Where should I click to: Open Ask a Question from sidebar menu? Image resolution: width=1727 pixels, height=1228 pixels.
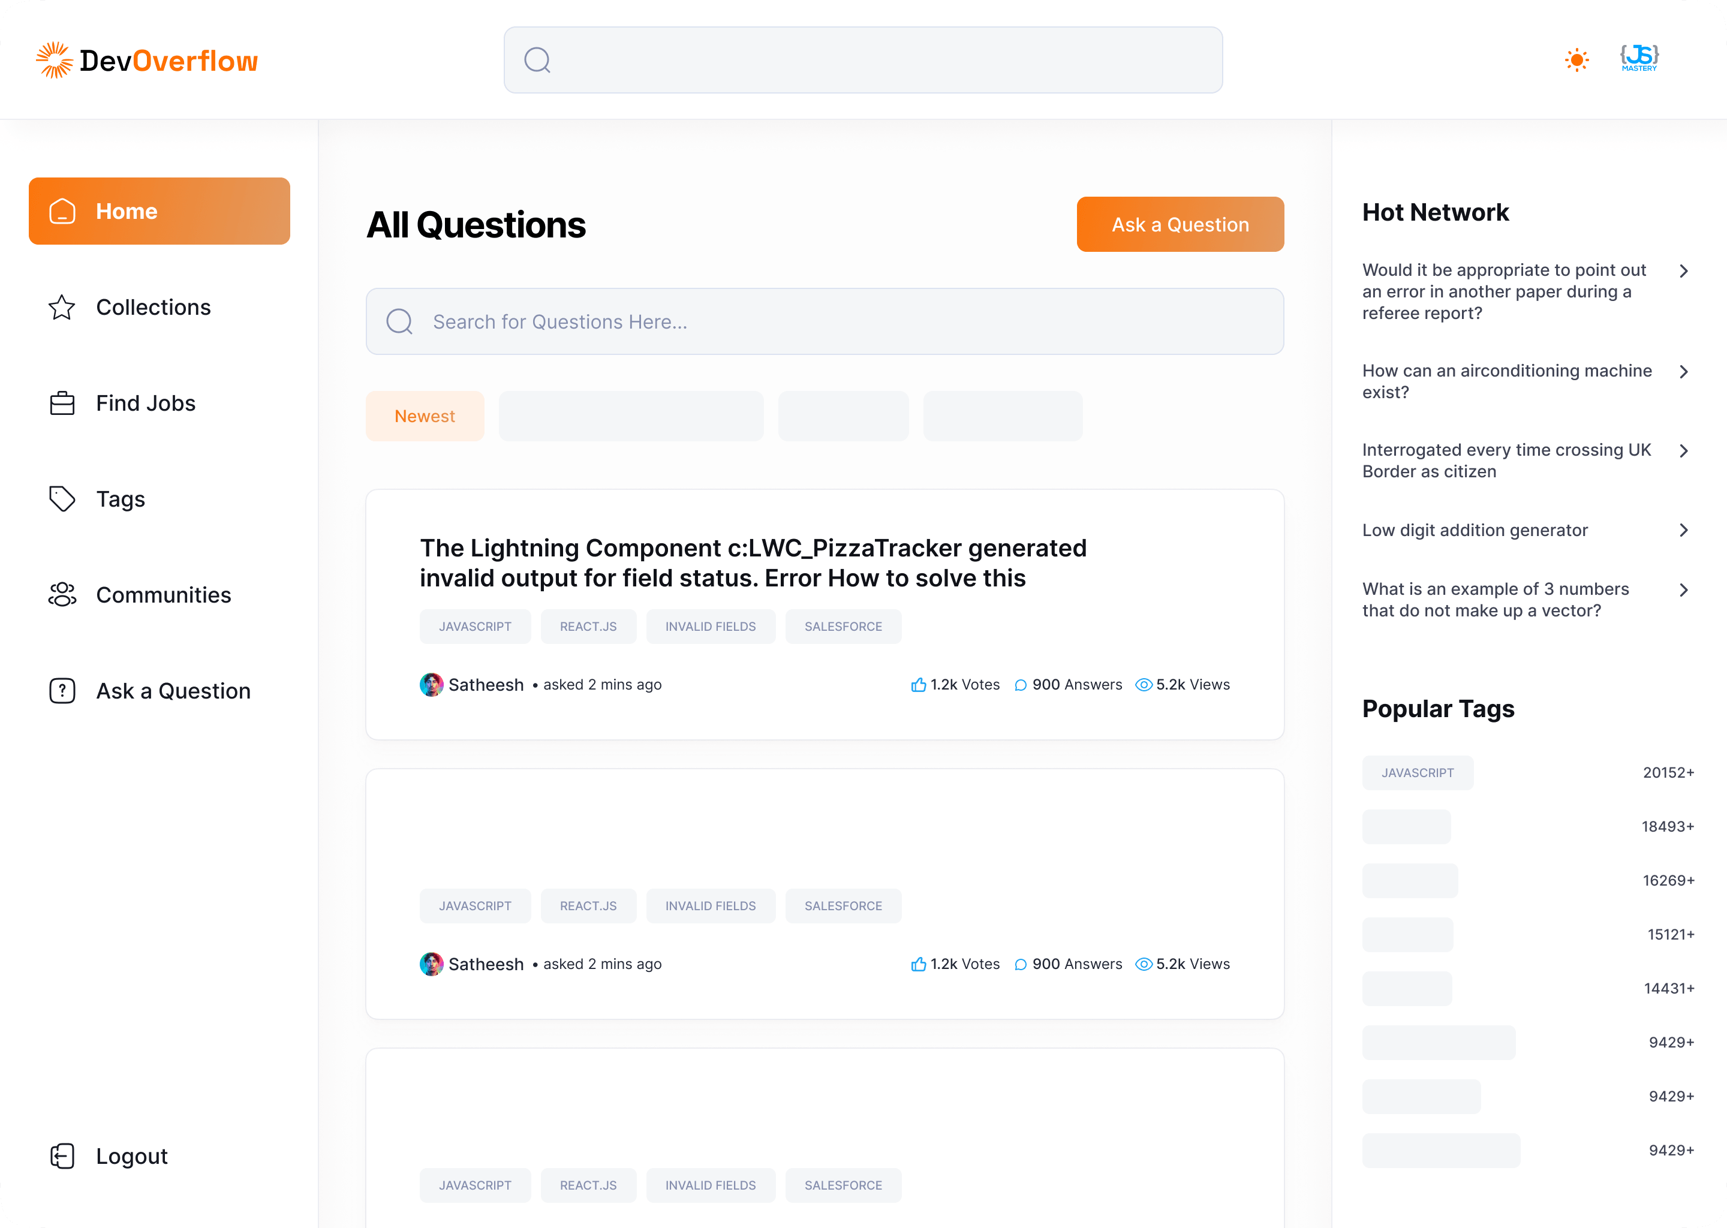click(173, 691)
